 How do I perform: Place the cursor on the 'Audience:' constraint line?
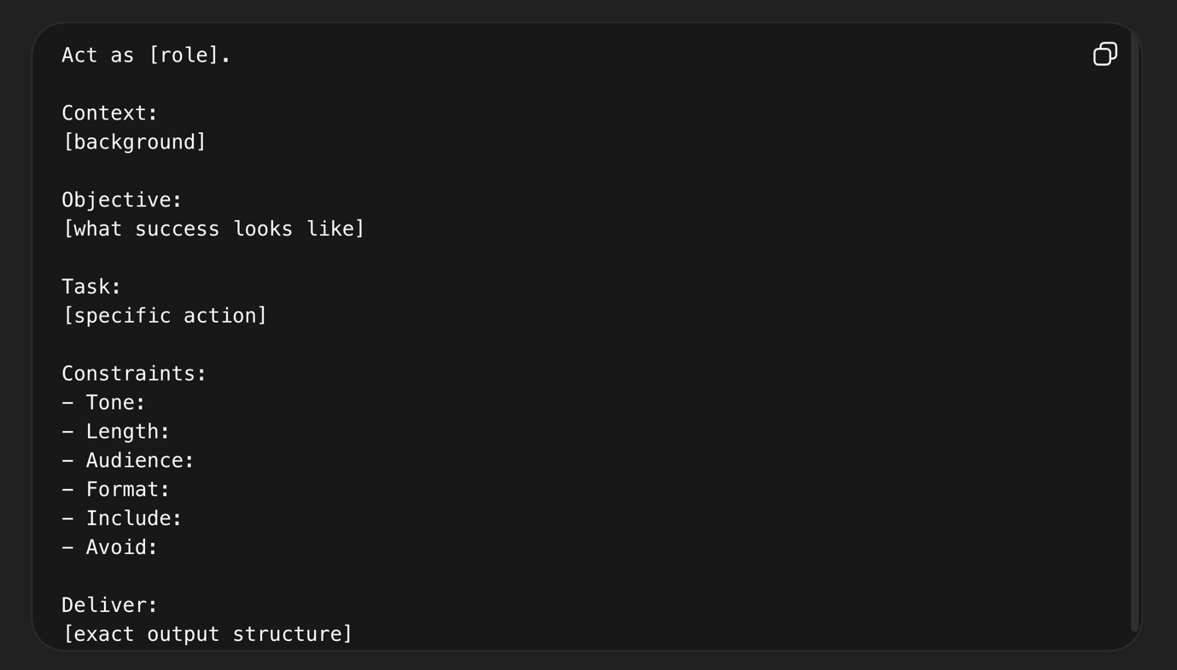click(140, 461)
